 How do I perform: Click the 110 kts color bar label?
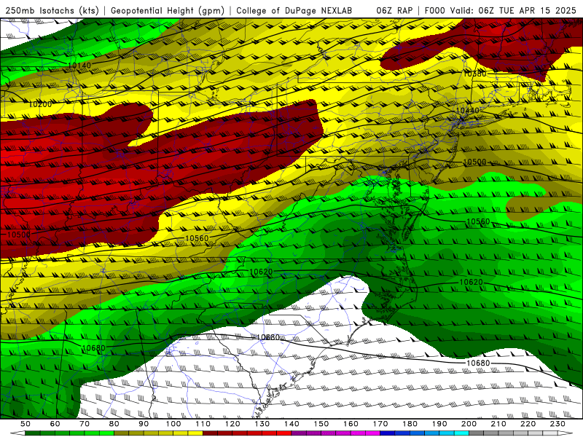click(203, 424)
